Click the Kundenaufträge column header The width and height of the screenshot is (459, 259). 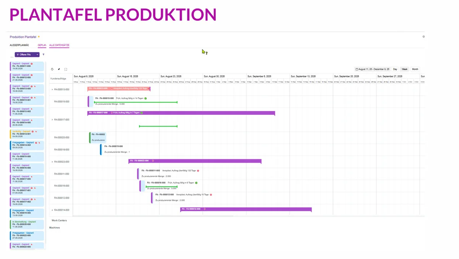[59, 78]
